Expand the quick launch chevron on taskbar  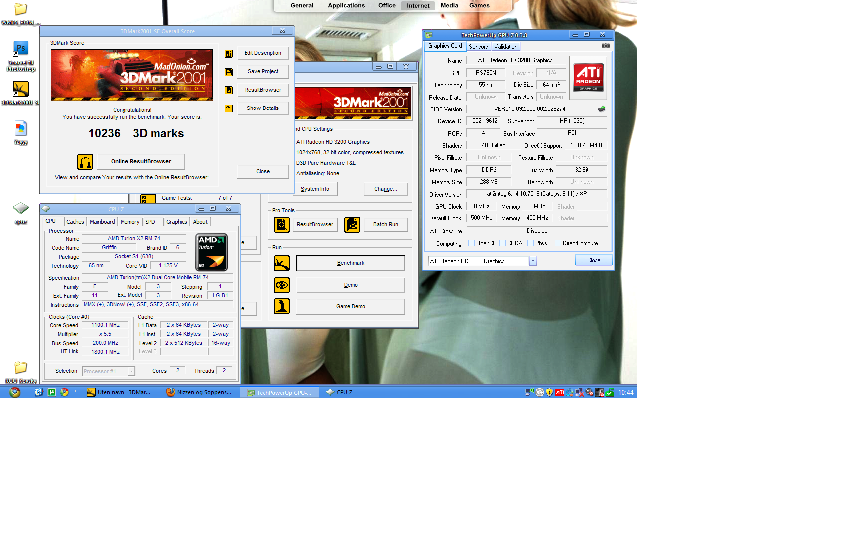tap(76, 391)
